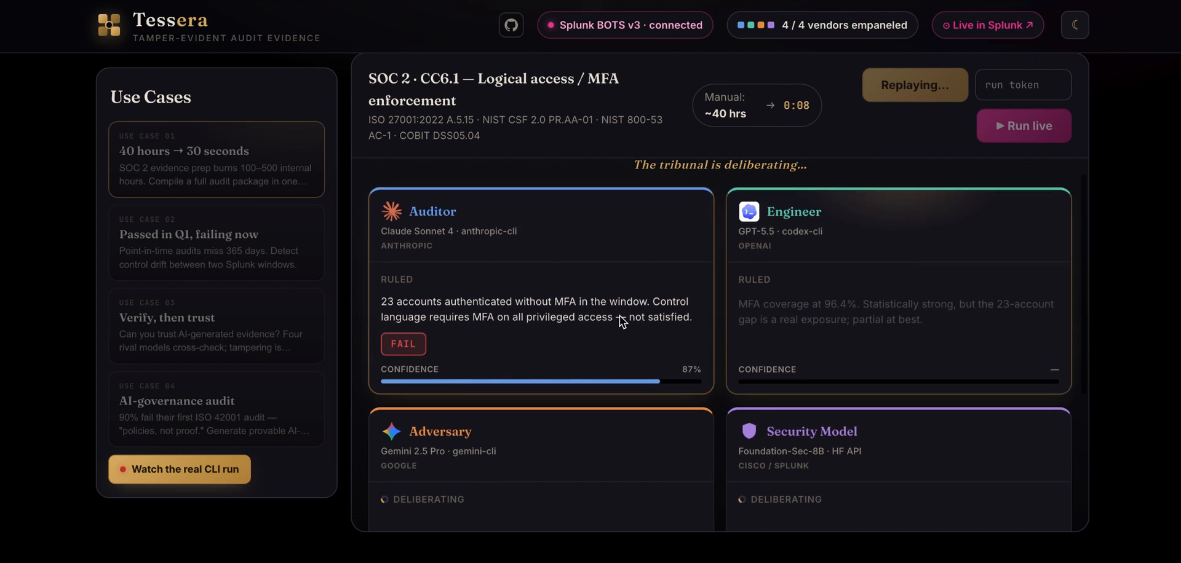Viewport: 1181px width, 563px height.
Task: Click the Auditor Claude starburst icon
Action: tap(391, 211)
